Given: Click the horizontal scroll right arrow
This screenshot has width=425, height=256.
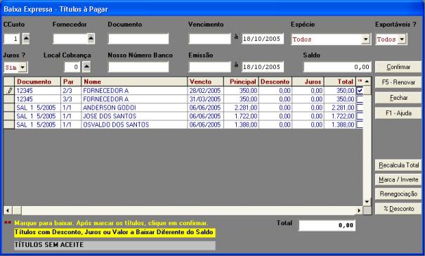Looking at the screenshot, I should 360,210.
